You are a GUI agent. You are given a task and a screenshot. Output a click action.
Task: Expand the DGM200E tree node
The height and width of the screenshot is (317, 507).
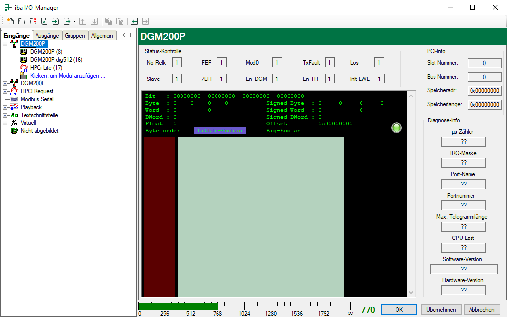[5, 83]
